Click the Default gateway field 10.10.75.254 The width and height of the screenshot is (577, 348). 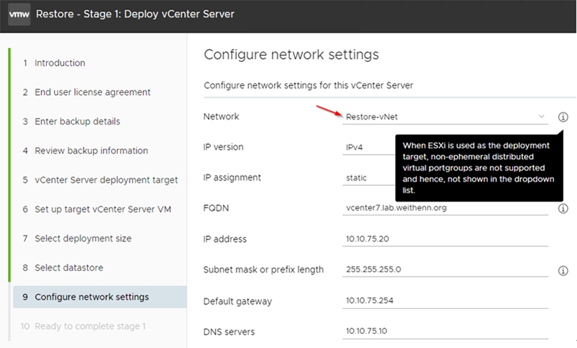[x=445, y=301]
